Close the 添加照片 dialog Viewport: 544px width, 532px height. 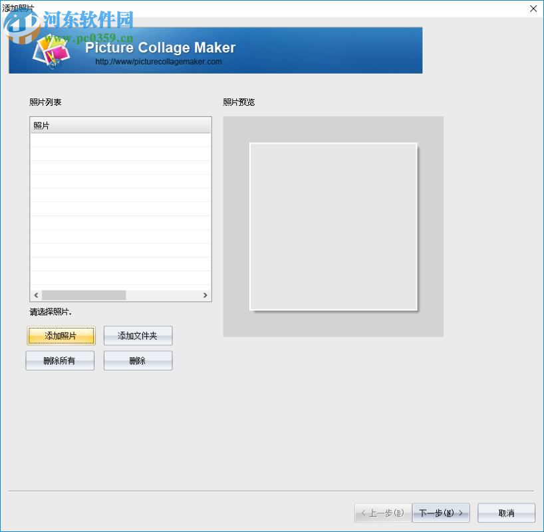coord(533,9)
